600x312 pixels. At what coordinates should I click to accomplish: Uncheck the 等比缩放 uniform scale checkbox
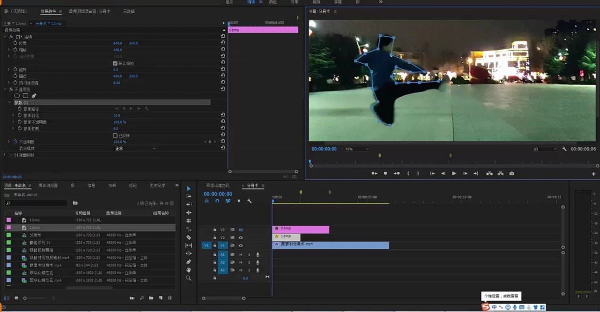point(115,63)
